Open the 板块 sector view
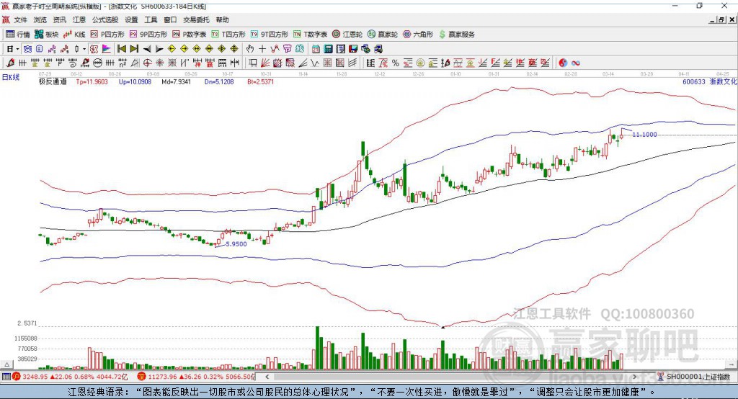The width and height of the screenshot is (738, 399). [x=47, y=35]
